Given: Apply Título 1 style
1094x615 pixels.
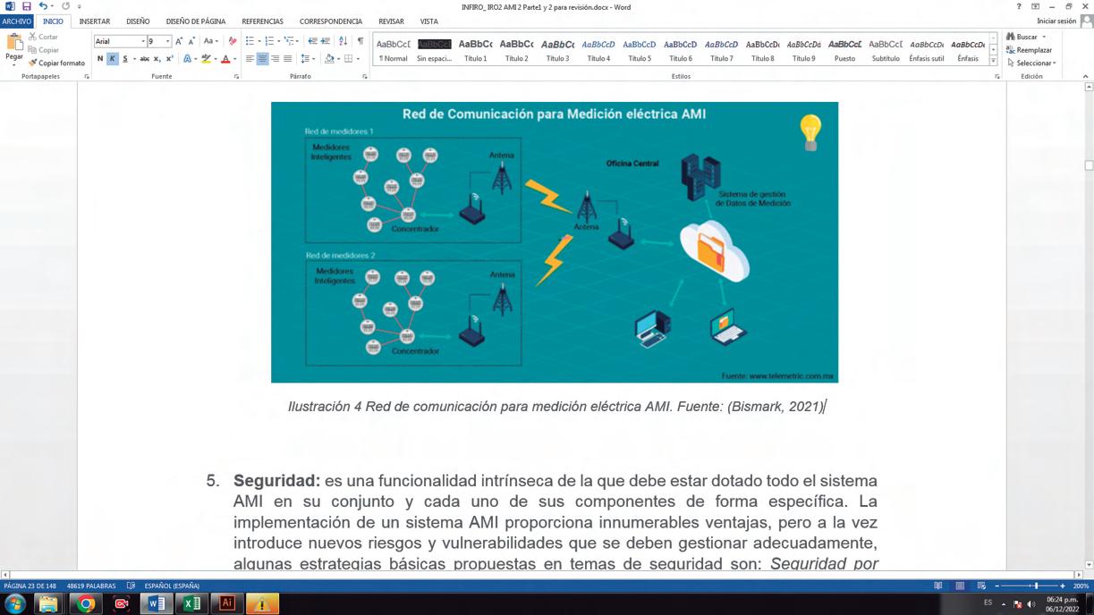Looking at the screenshot, I should (x=476, y=50).
